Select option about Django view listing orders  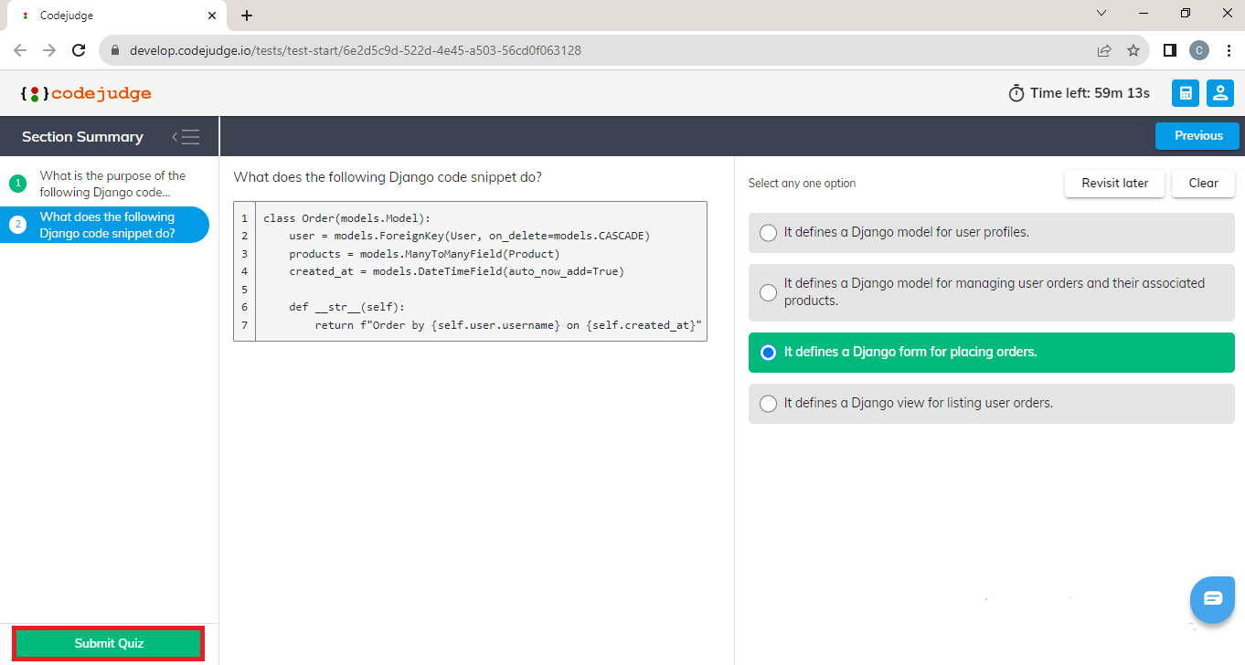tap(992, 403)
